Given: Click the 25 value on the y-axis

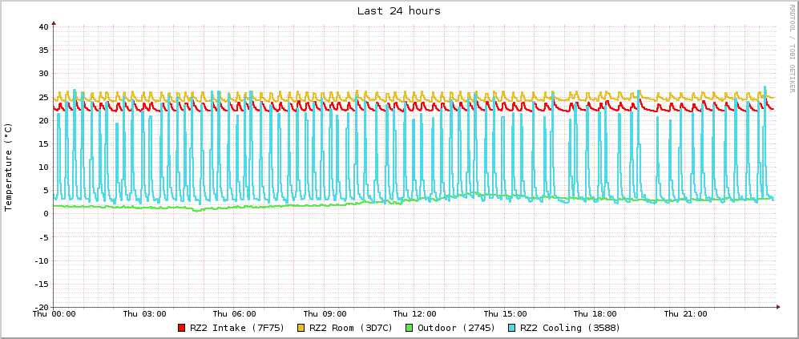Looking at the screenshot, I should (43, 97).
